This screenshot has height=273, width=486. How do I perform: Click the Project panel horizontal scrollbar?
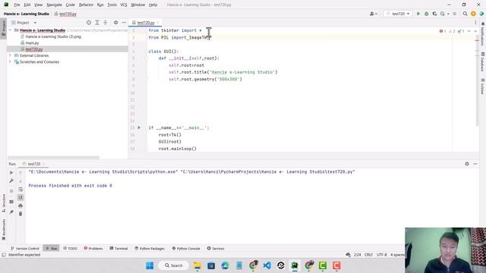pyautogui.click(x=53, y=158)
